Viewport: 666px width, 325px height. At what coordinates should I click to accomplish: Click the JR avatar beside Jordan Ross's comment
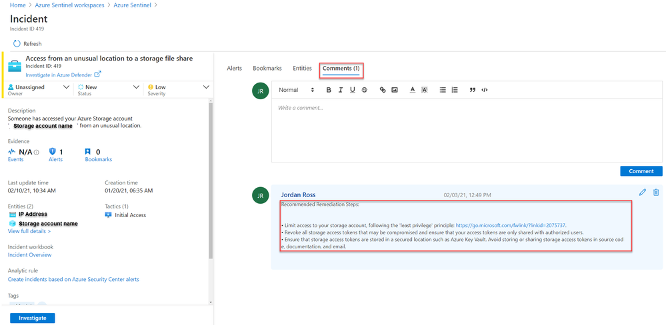click(x=261, y=195)
